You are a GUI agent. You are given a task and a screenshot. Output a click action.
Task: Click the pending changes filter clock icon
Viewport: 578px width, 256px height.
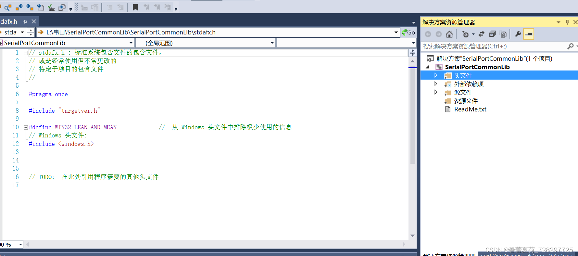tap(465, 34)
